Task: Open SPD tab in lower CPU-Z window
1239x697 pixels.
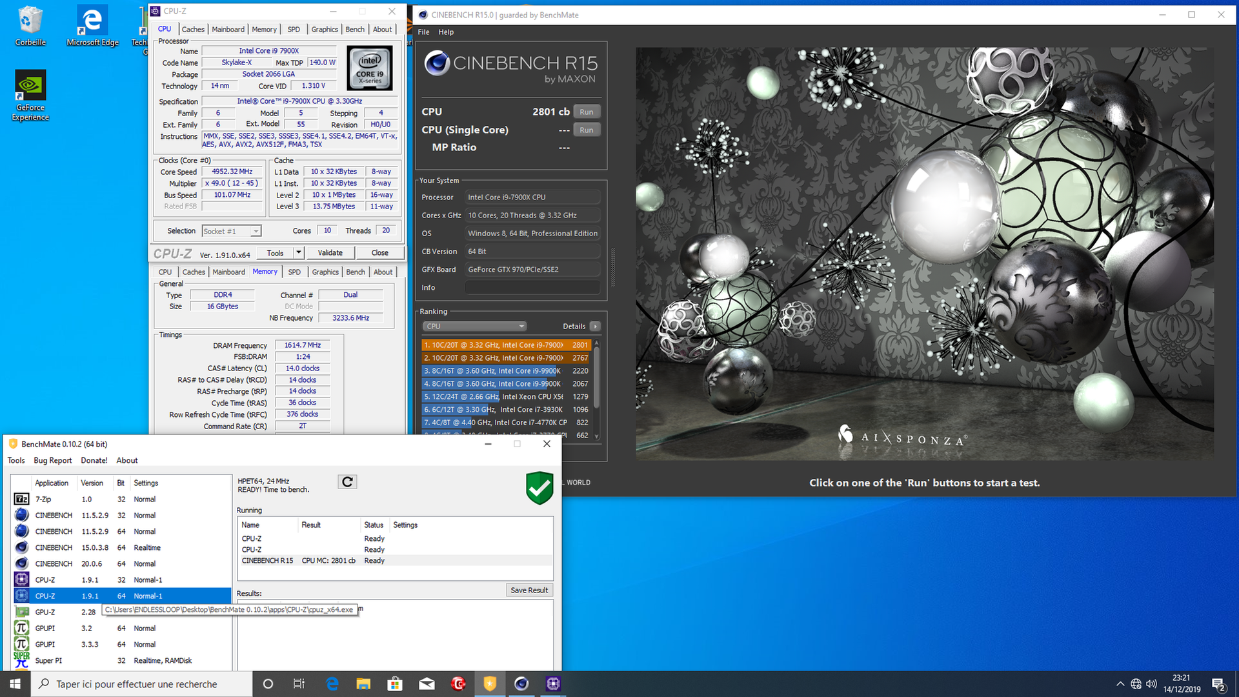Action: [294, 272]
